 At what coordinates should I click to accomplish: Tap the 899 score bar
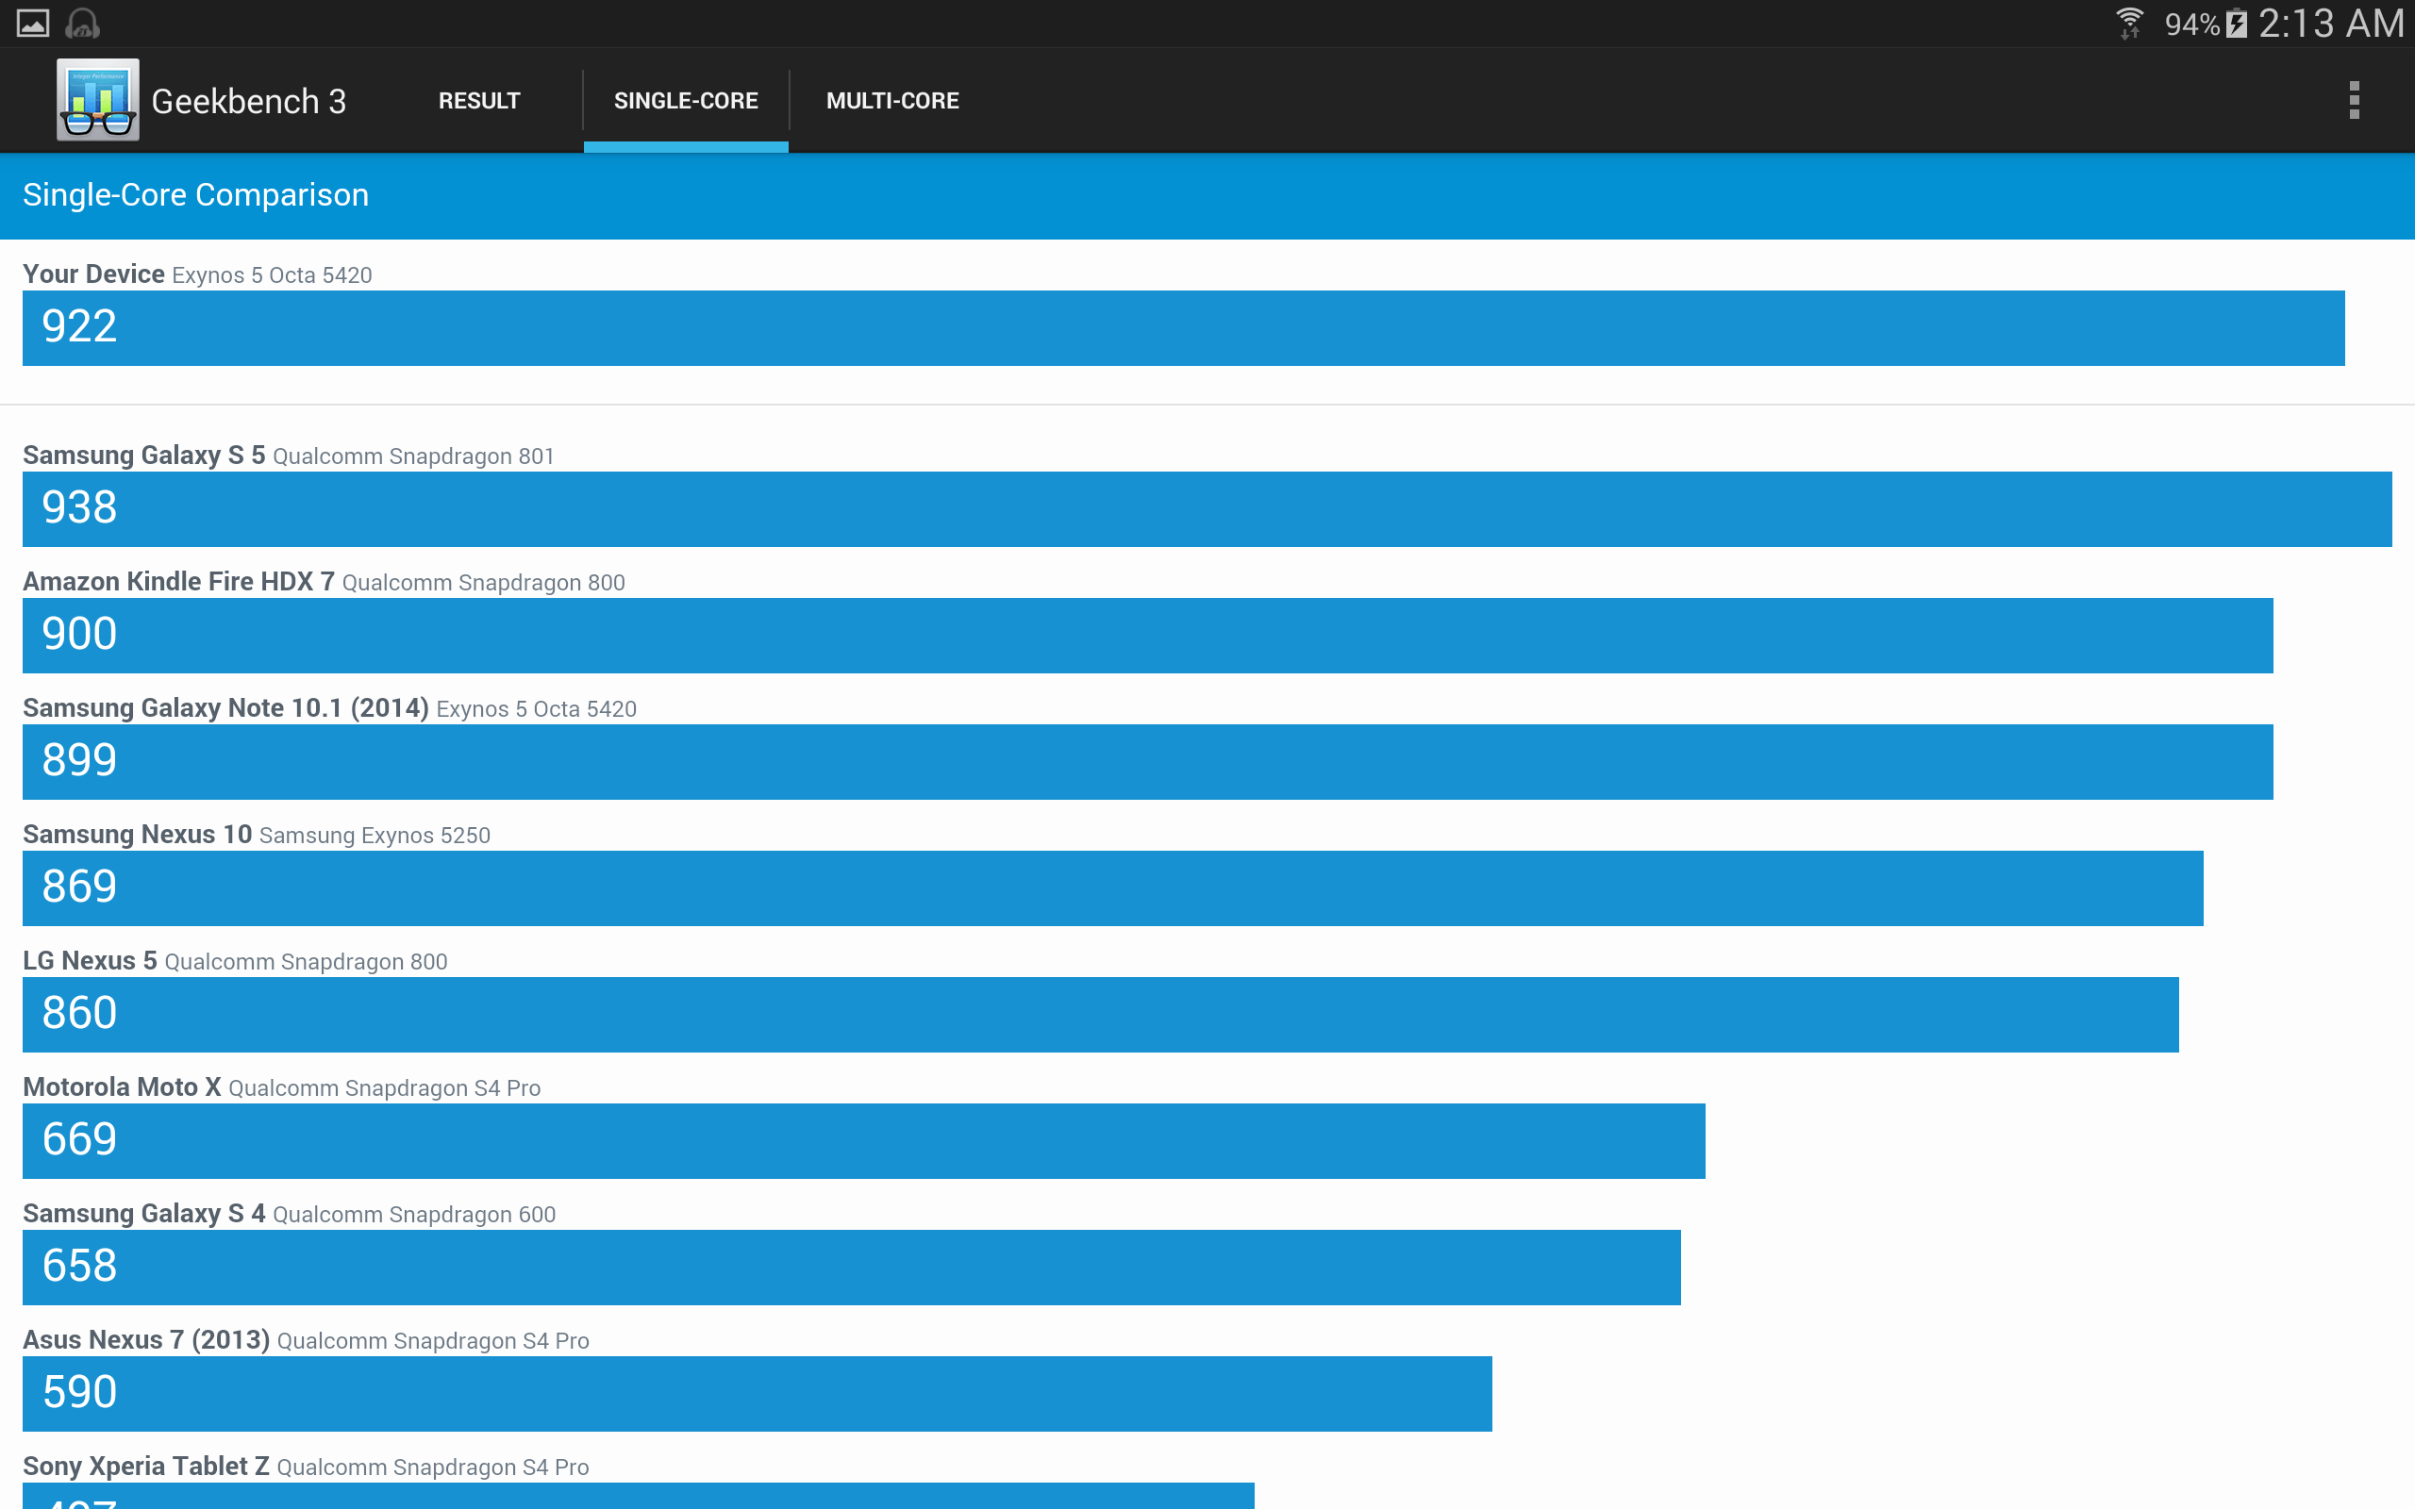point(1148,761)
